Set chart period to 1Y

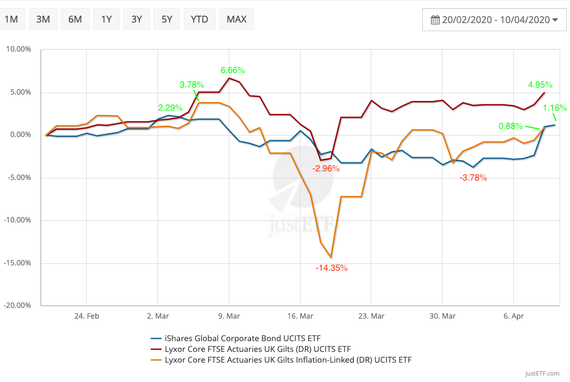(106, 19)
